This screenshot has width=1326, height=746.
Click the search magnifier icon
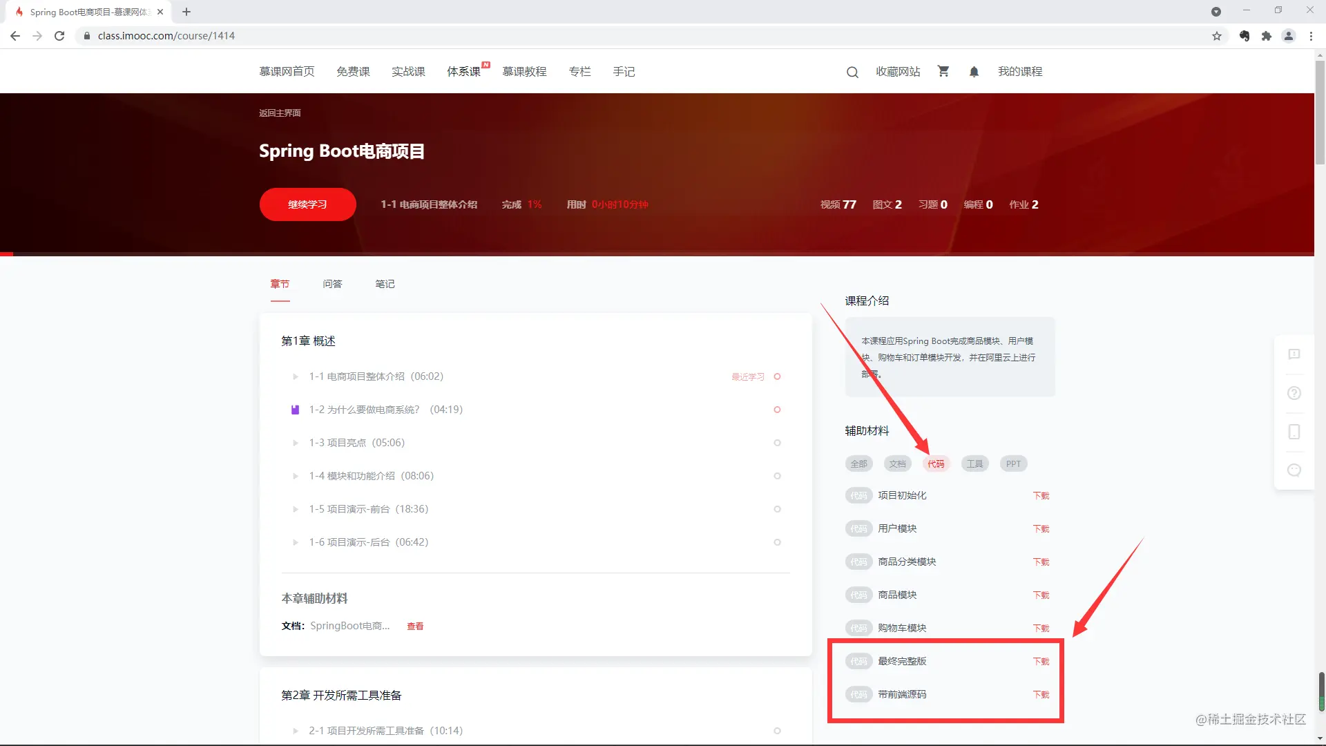pyautogui.click(x=852, y=72)
